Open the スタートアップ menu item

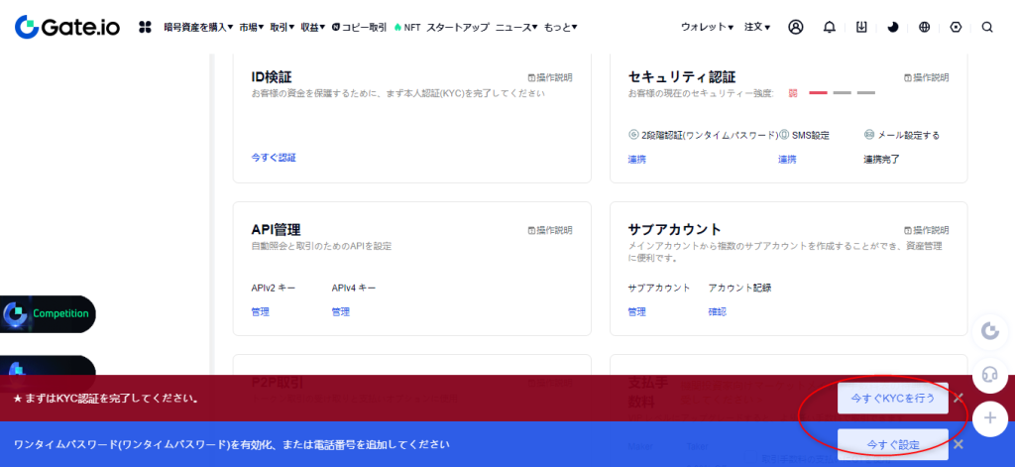[457, 27]
